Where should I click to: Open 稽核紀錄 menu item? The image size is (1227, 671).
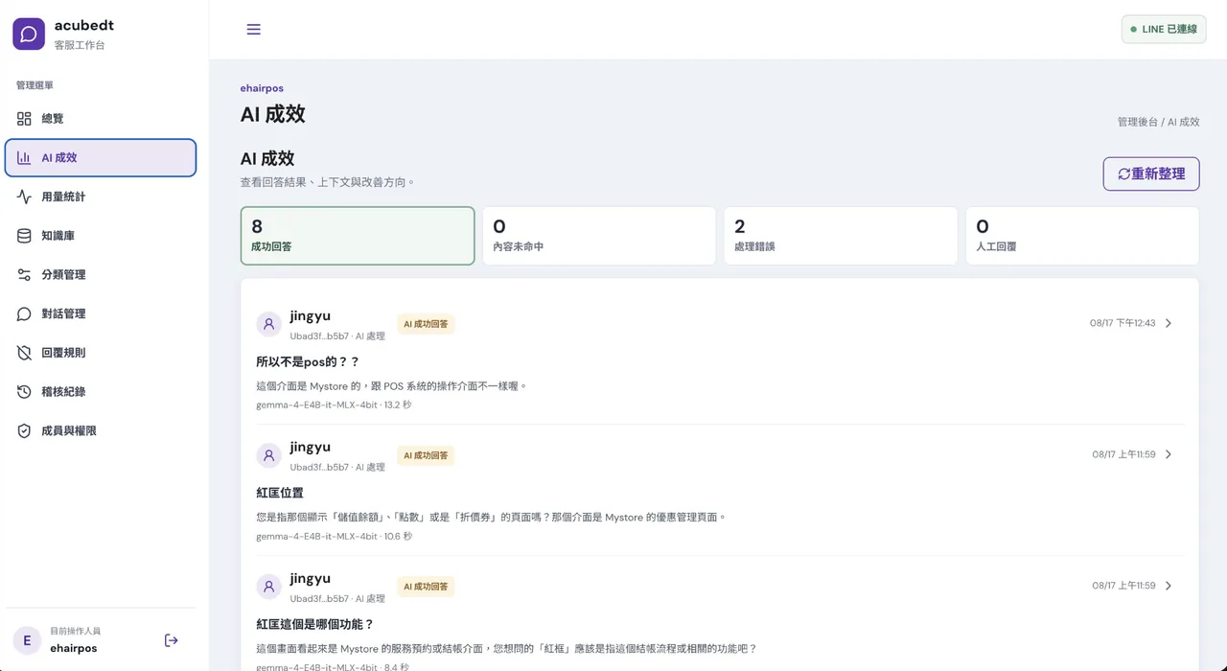coord(101,392)
